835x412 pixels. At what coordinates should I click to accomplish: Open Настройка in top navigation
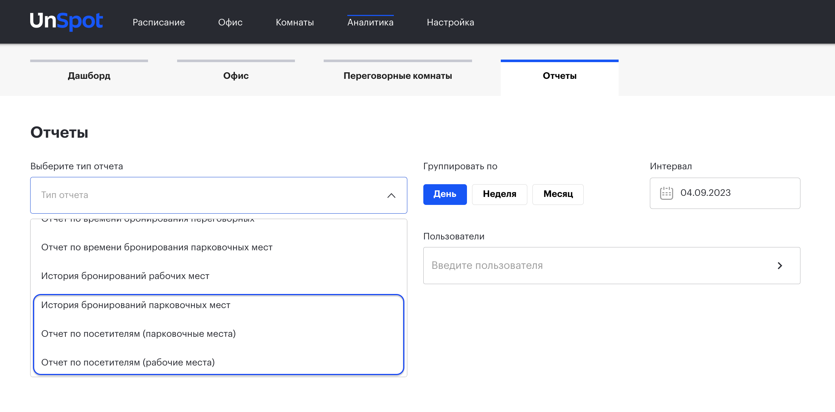(x=450, y=22)
